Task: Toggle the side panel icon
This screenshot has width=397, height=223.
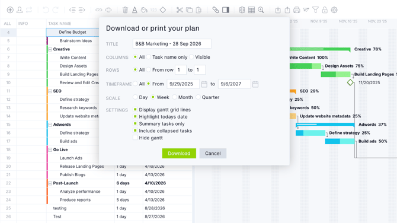Action: 226,10
